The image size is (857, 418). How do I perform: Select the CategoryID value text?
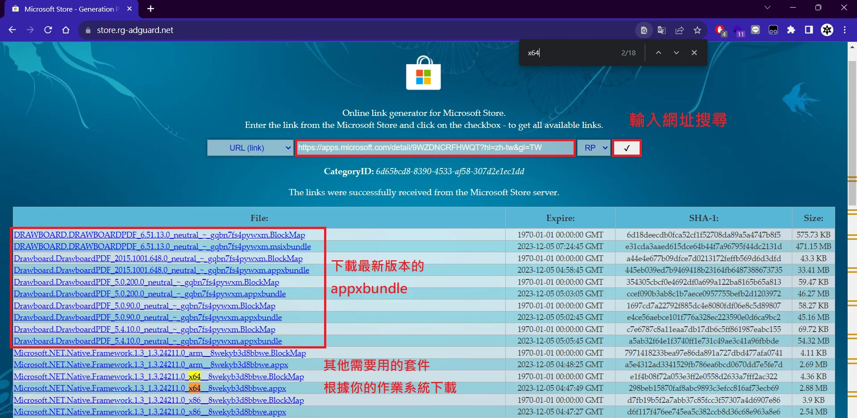click(450, 172)
